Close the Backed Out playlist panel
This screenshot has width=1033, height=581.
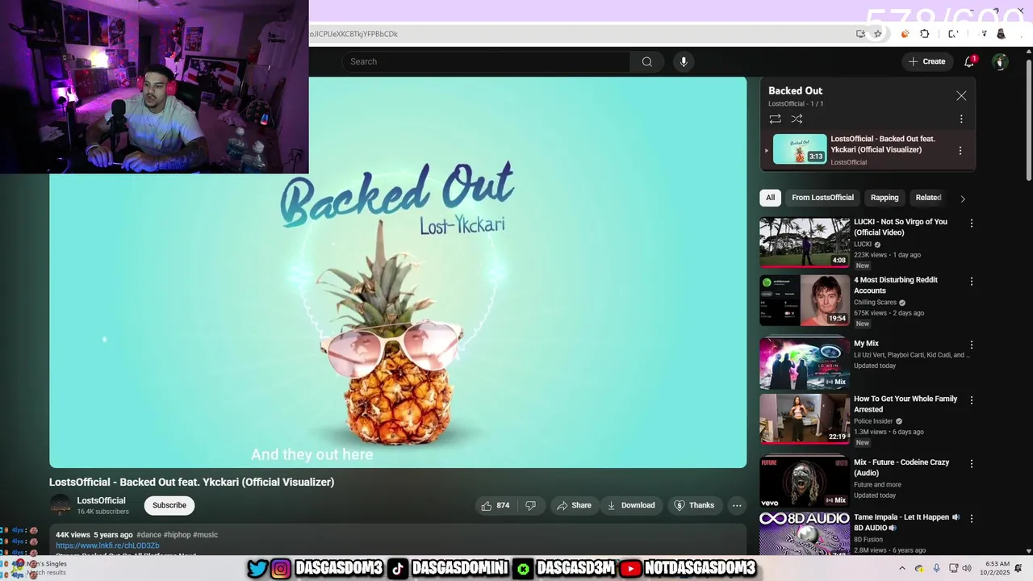point(961,95)
